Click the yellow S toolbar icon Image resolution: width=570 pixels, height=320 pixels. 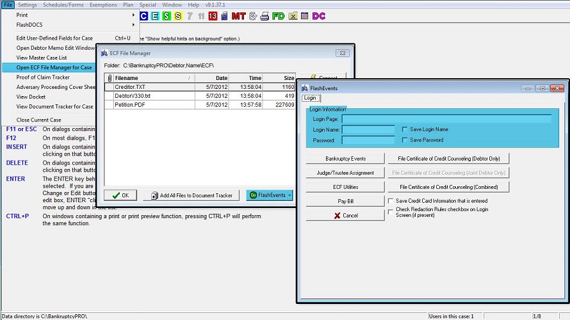point(178,16)
